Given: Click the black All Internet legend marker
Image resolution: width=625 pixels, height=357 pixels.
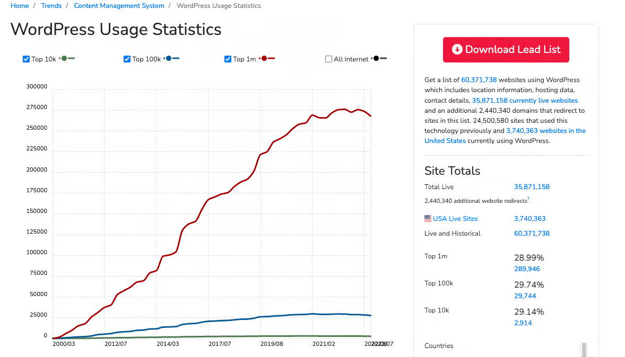Looking at the screenshot, I should [379, 58].
